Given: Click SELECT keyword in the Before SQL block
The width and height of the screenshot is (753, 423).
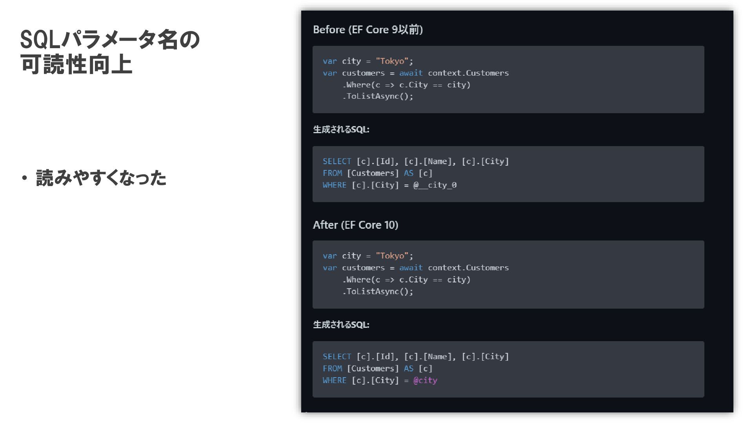Looking at the screenshot, I should click(x=337, y=161).
